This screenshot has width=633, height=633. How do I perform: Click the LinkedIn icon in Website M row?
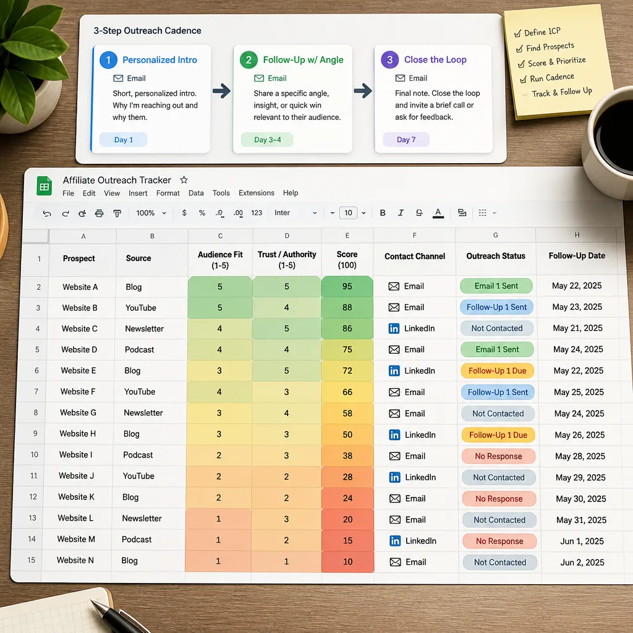pyautogui.click(x=395, y=541)
